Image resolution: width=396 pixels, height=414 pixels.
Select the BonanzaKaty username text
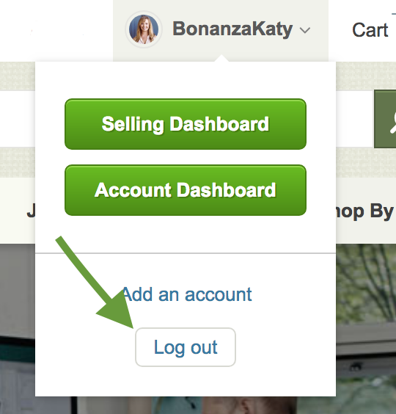pyautogui.click(x=232, y=29)
